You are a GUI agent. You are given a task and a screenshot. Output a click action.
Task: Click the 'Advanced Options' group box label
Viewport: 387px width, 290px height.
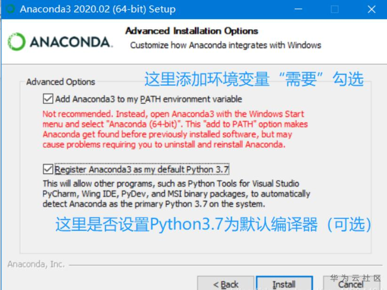61,82
